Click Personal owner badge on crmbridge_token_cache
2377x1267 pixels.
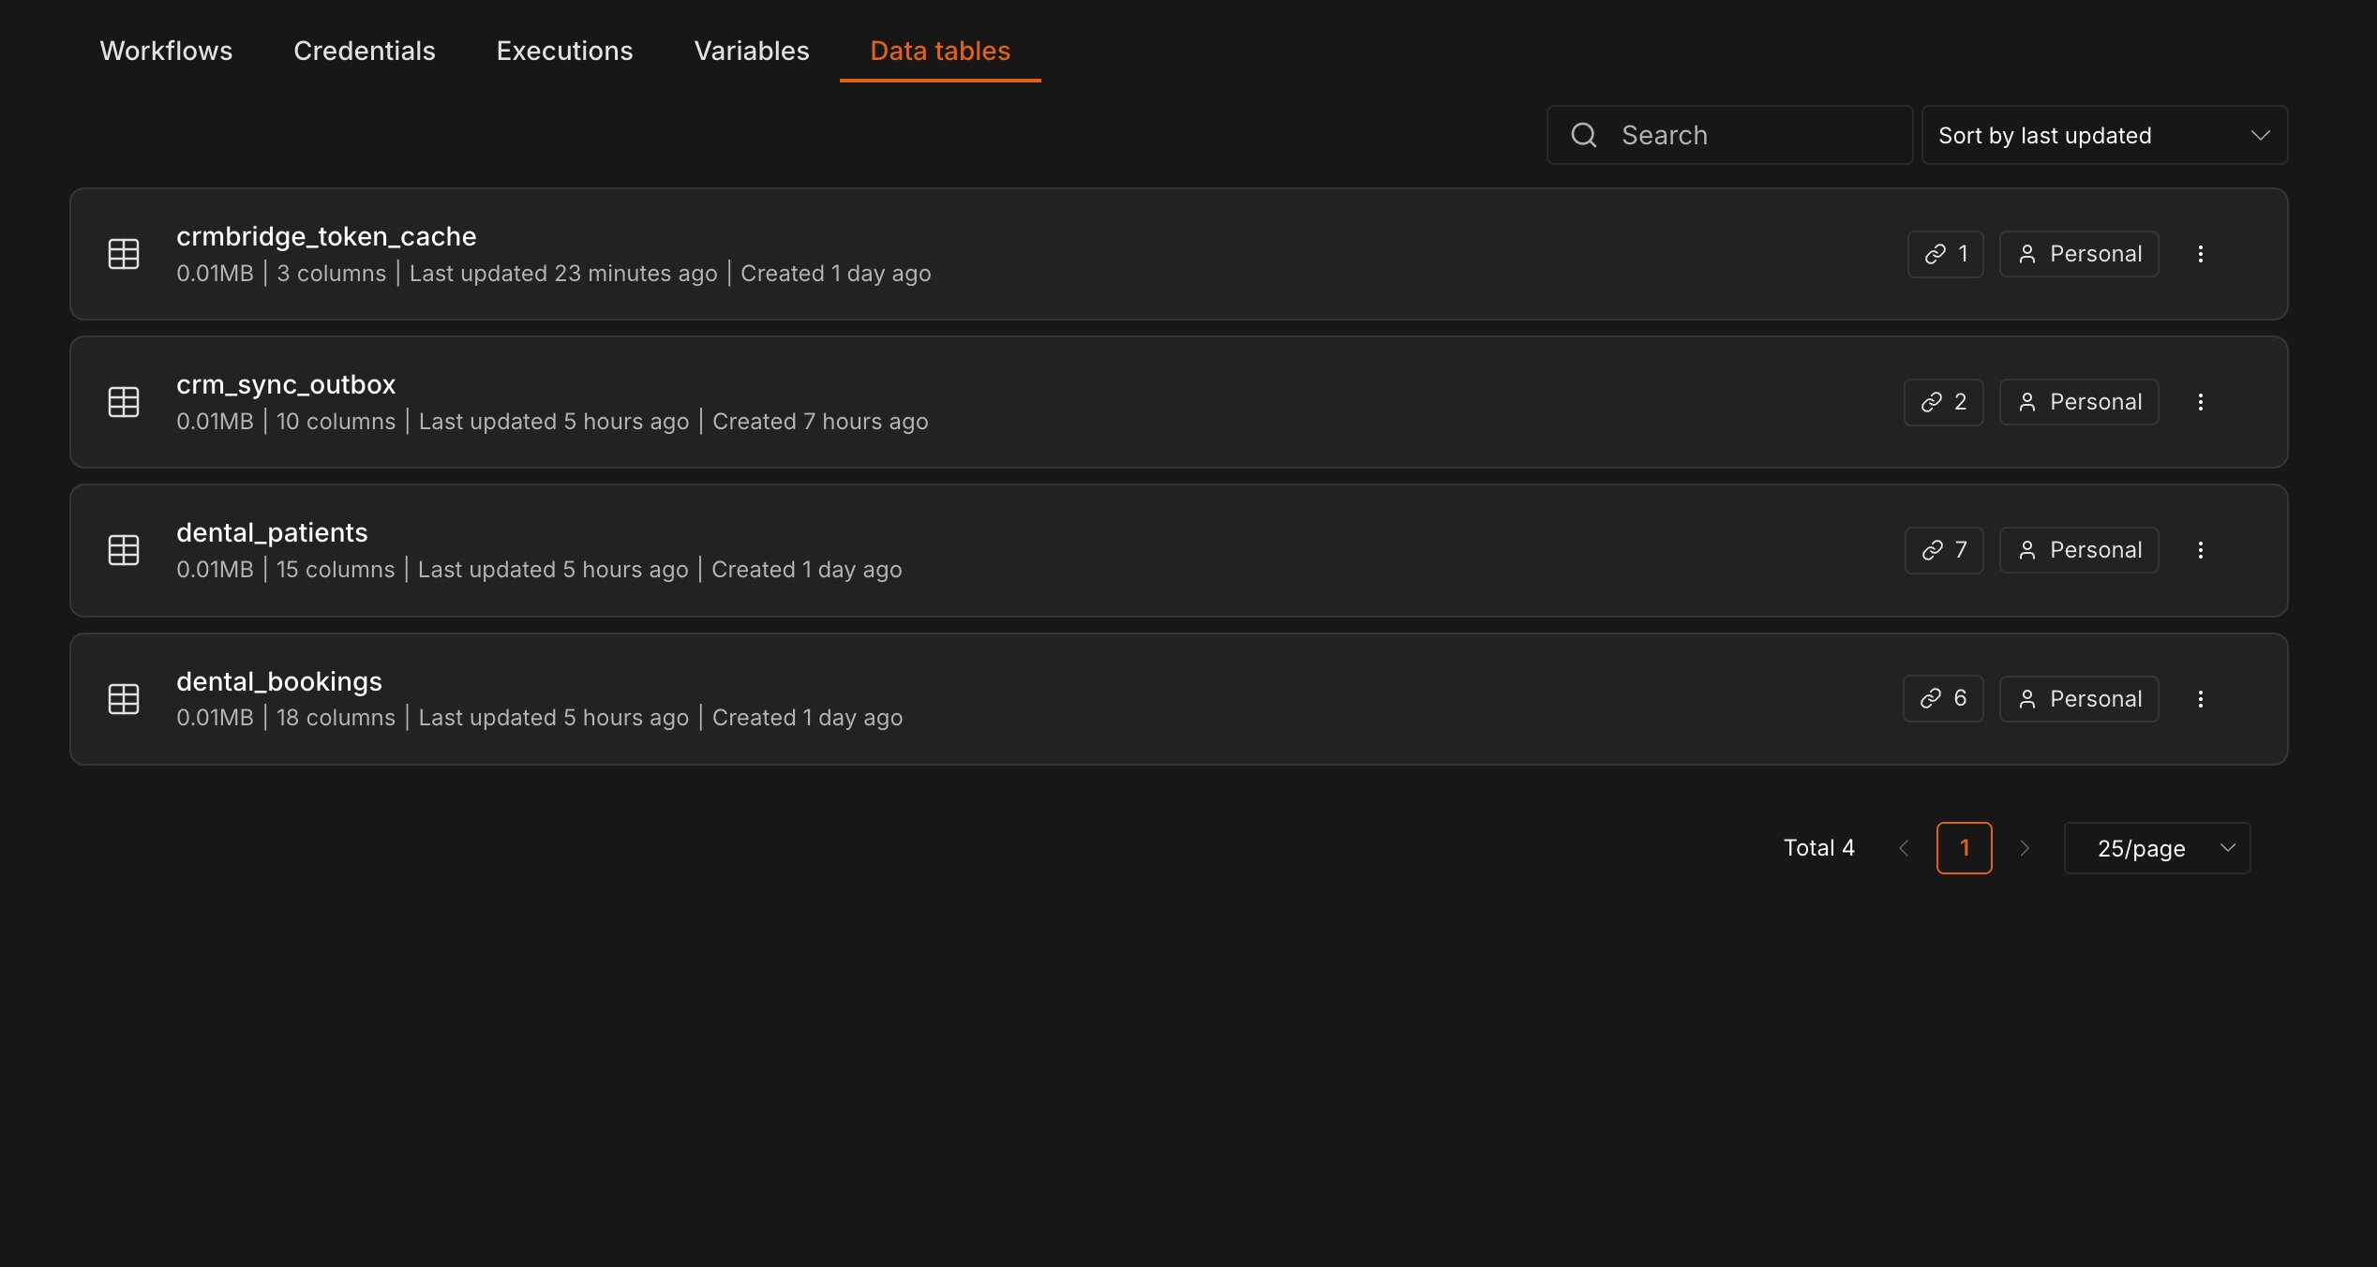coord(2079,254)
